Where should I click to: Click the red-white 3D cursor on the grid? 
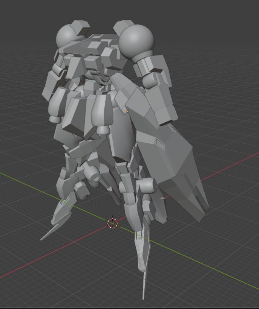(112, 223)
